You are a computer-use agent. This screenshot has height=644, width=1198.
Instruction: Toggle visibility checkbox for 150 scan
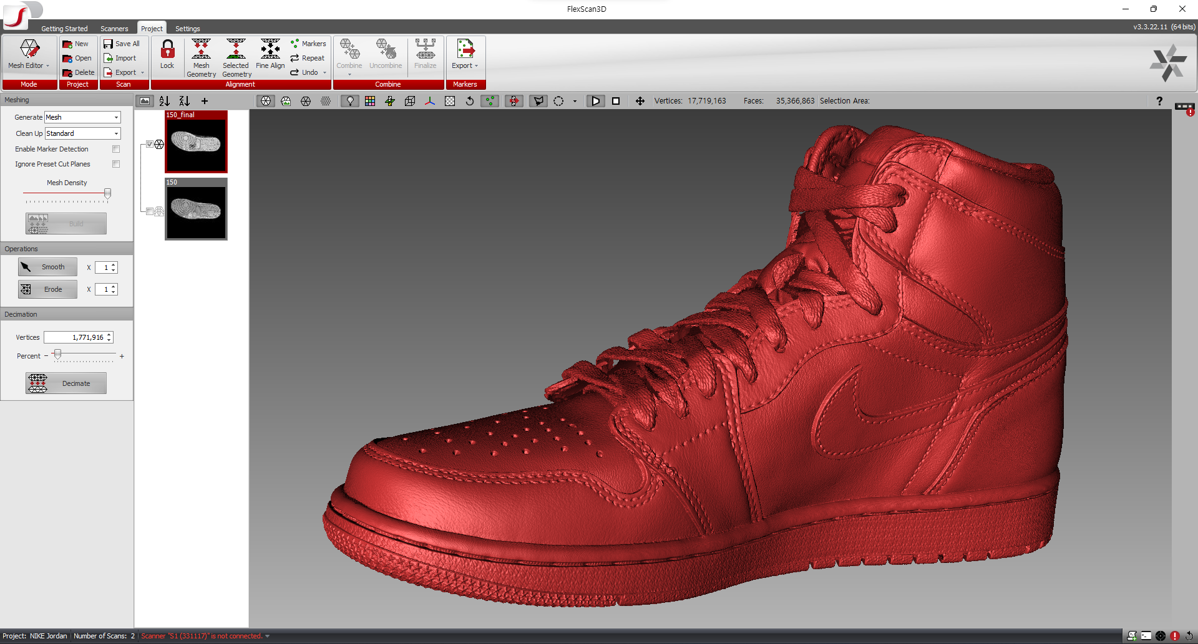click(150, 211)
